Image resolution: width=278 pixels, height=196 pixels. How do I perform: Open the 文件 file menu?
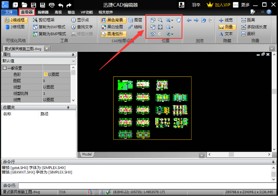[9, 12]
